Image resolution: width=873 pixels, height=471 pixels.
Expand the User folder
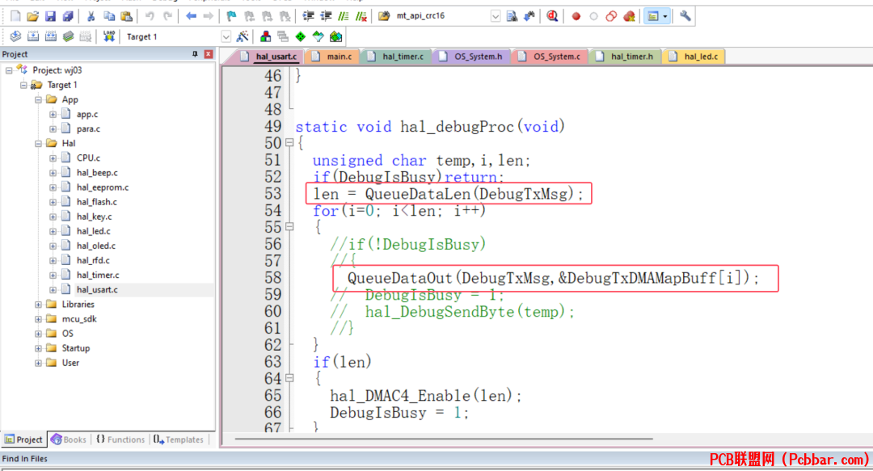pyautogui.click(x=38, y=363)
